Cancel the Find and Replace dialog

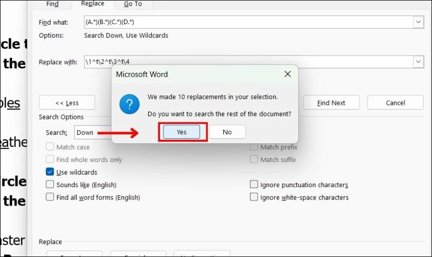tap(395, 103)
